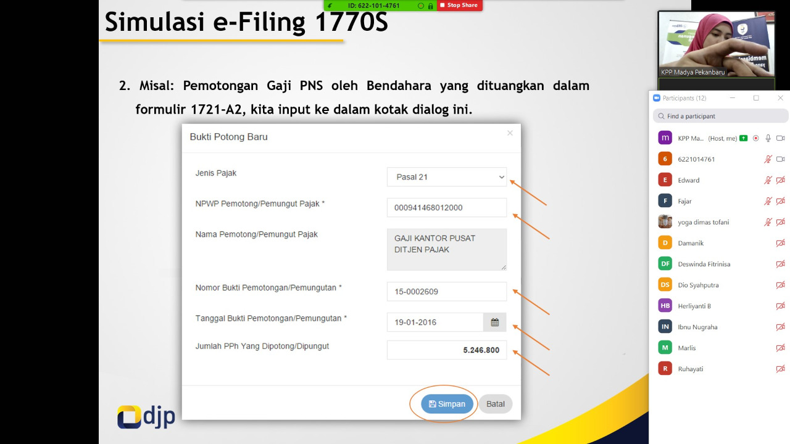Screen dimensions: 790x444
Task: Click muted mic icon for yoga dimas tofani
Action: 768,222
